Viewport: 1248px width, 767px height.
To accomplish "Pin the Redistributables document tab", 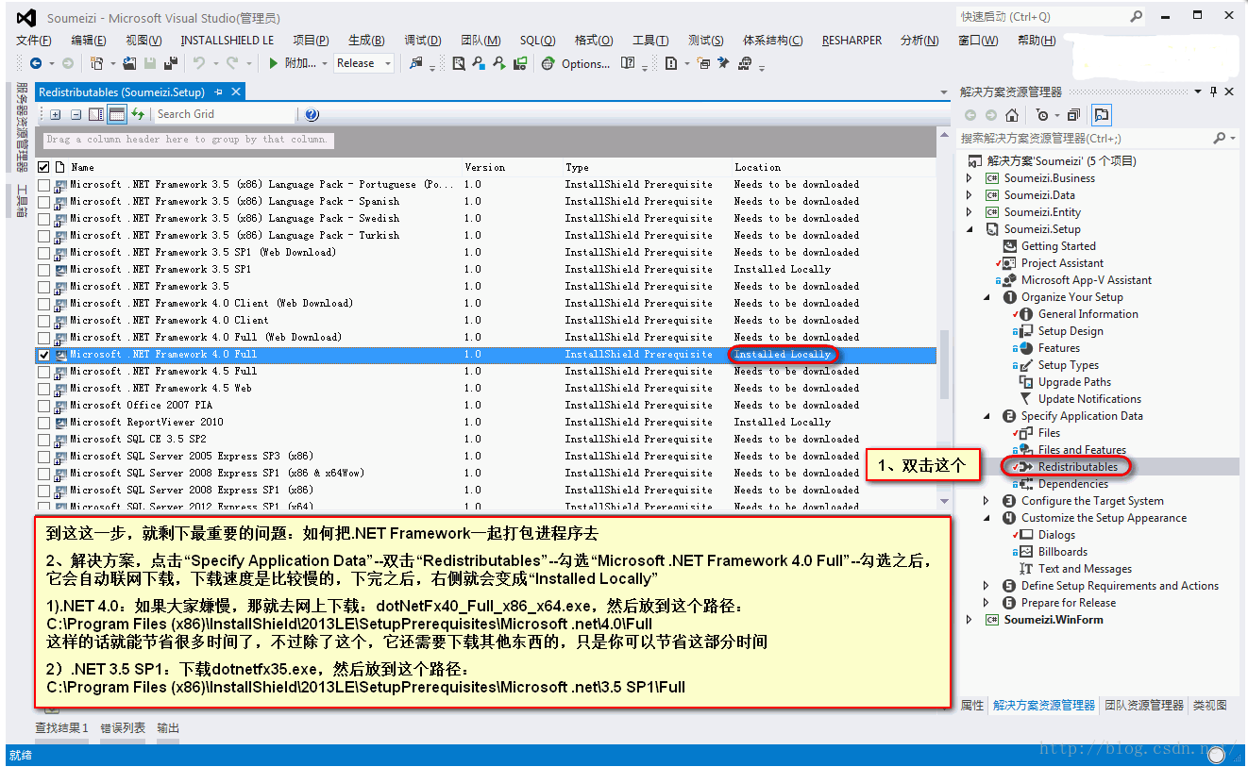I will coord(219,92).
